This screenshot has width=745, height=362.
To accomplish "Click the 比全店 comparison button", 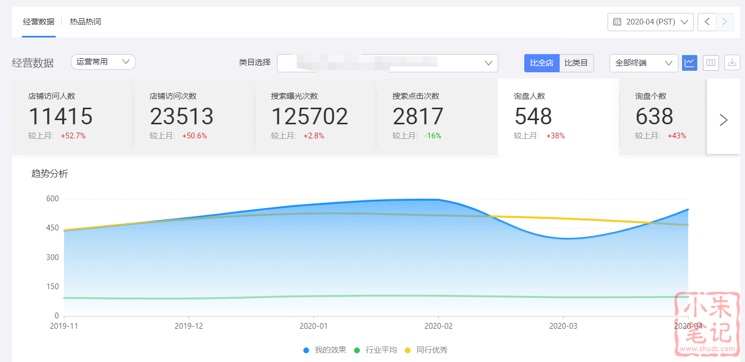I will pyautogui.click(x=541, y=63).
